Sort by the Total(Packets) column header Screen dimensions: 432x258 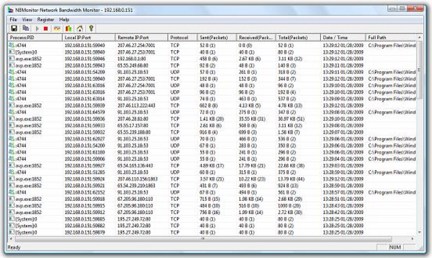tap(298, 38)
